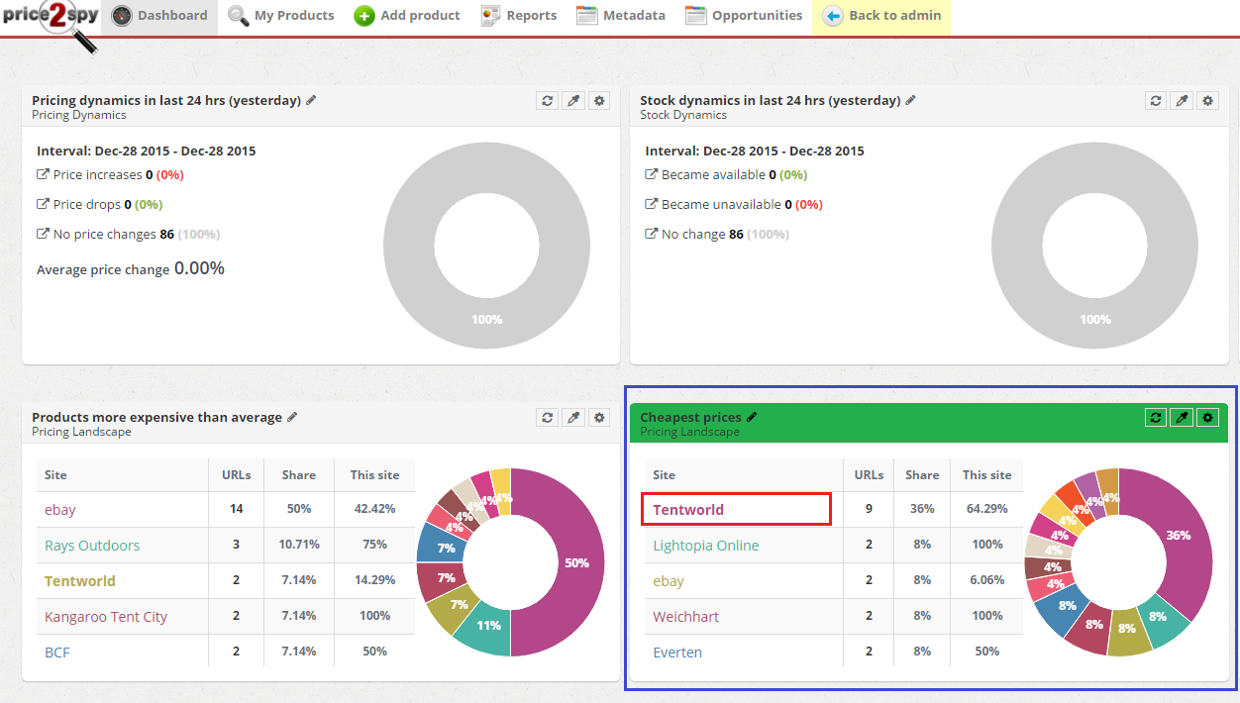Click external-link icon next to Became unavailable

pos(651,204)
